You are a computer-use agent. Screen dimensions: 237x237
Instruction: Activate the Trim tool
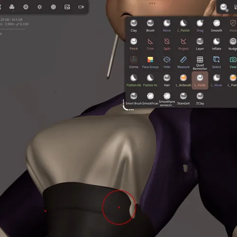point(150,44)
